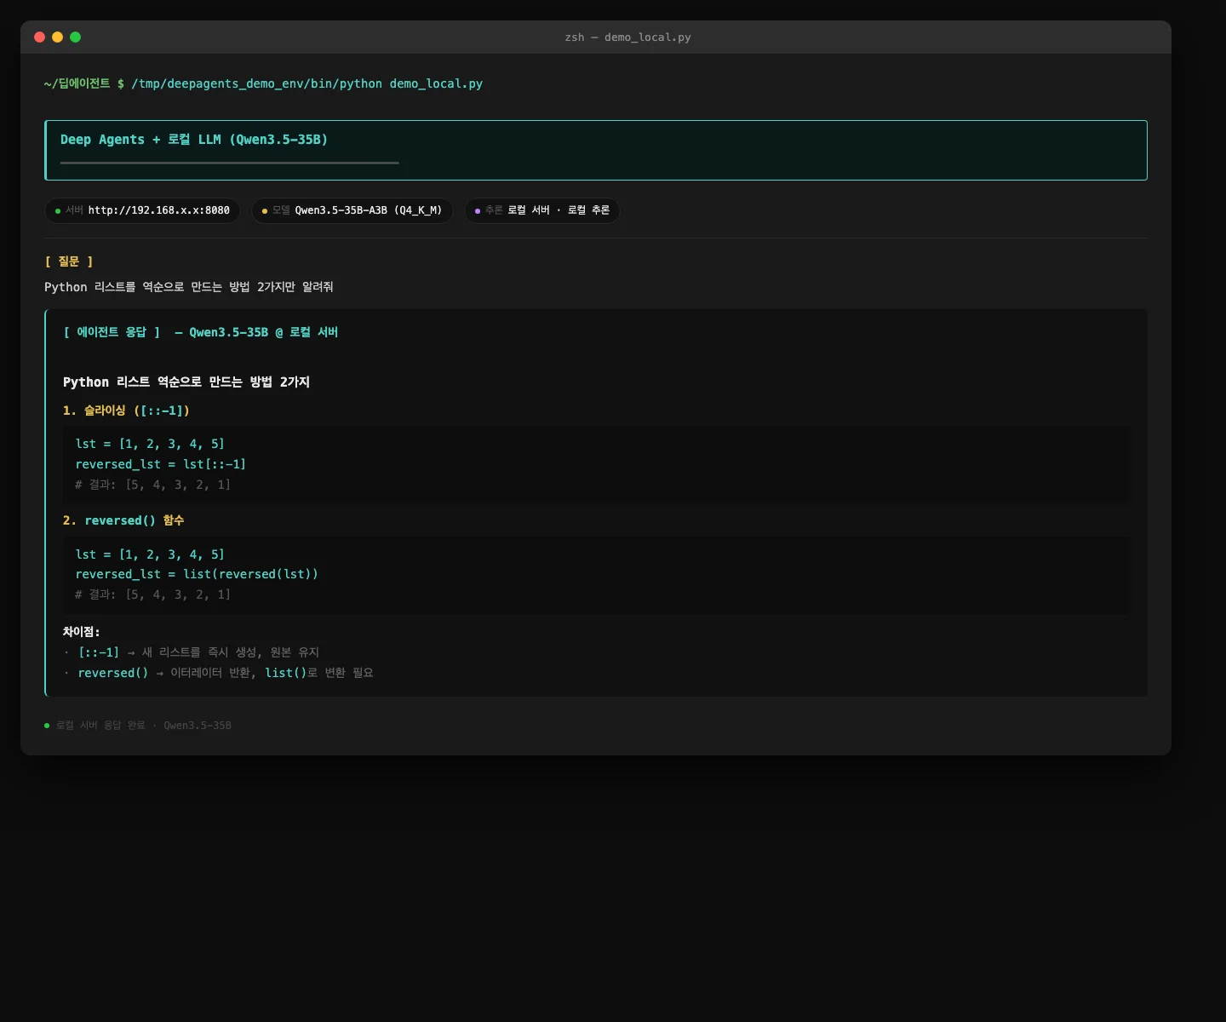The height and width of the screenshot is (1022, 1226).
Task: Click the ~/딥에이전트 prompt path
Action: 77,83
